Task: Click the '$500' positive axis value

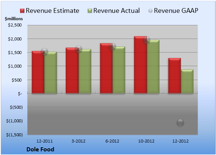Action: pos(17,80)
